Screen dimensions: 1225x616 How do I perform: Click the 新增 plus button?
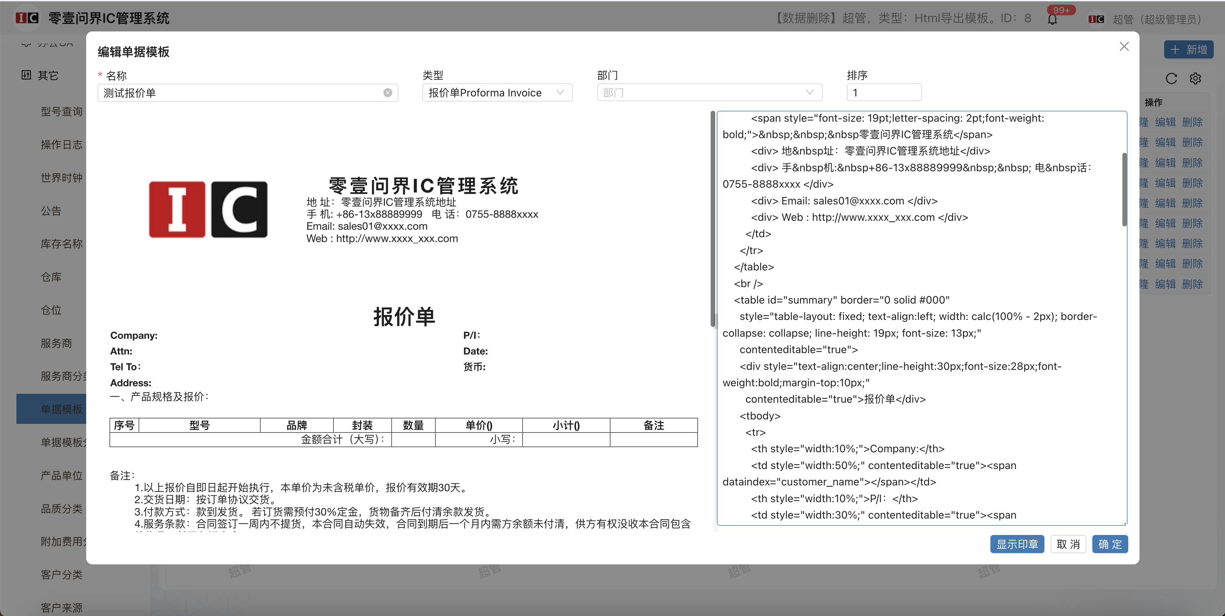(1188, 50)
